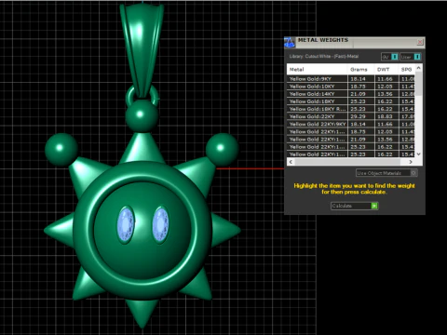Click 13.56 DWT in Yellow Gold:14KY row
Screen dimensions: 447x335
tap(385, 94)
